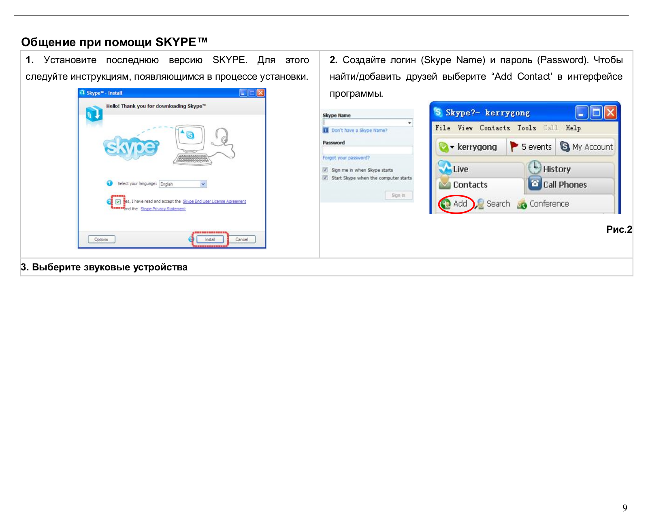Minimize the Skype Install window

click(x=243, y=93)
